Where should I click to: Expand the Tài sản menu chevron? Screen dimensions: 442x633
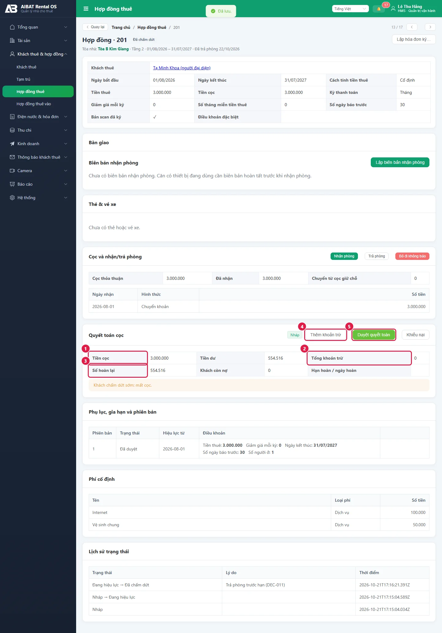[66, 41]
